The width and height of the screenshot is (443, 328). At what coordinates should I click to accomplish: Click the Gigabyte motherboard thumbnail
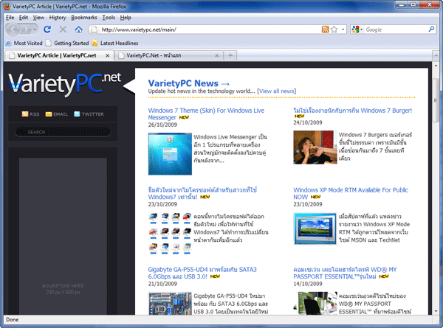pyautogui.click(x=170, y=303)
